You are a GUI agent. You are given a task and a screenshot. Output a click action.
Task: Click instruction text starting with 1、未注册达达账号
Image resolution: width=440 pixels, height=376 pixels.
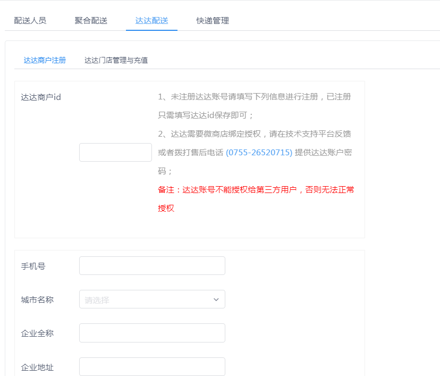[255, 106]
